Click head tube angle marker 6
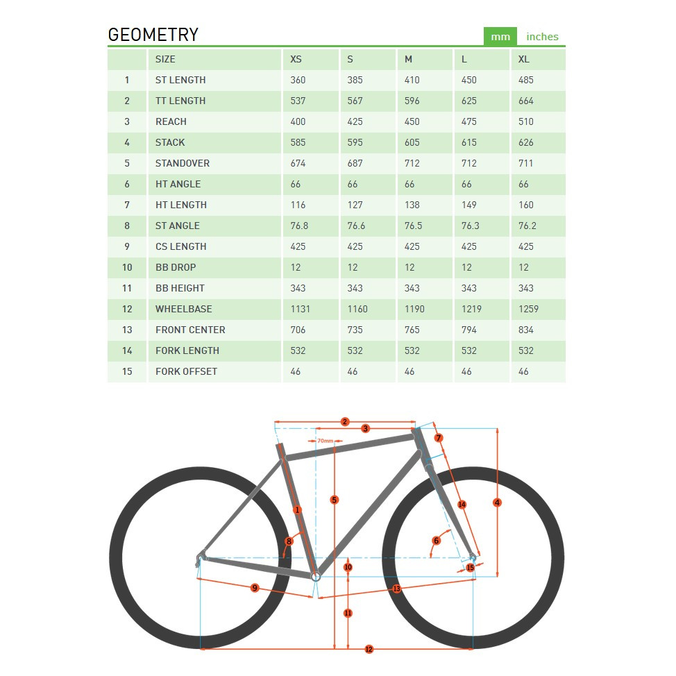Viewport: 676px width, 676px height. pos(437,541)
